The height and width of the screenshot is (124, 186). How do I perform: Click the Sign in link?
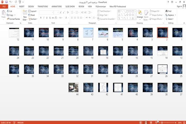179,7
